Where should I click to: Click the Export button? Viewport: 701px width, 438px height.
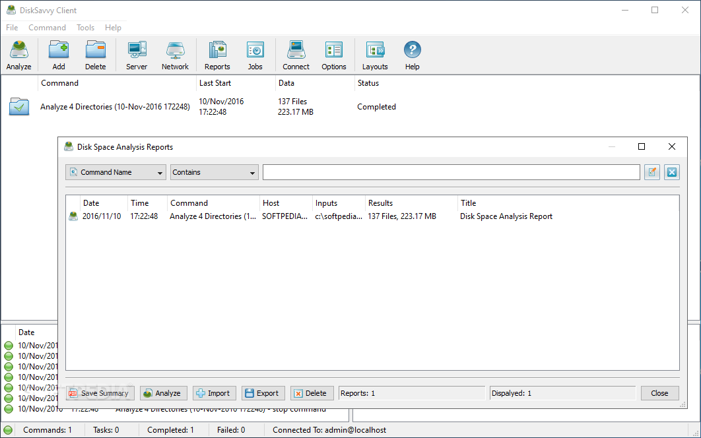click(263, 393)
